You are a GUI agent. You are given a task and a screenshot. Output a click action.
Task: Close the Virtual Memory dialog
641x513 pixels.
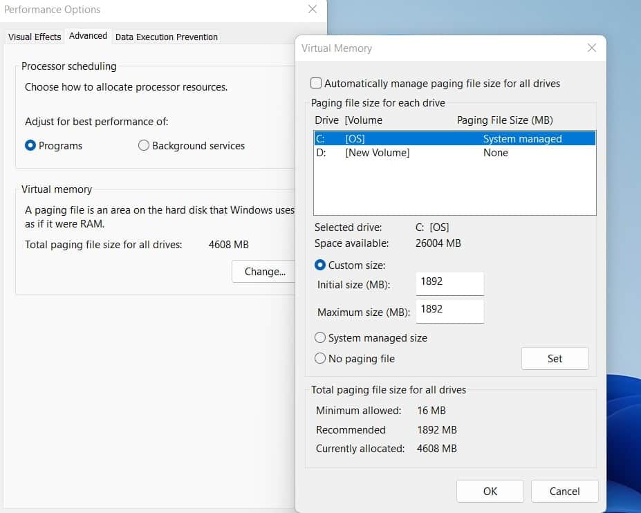pos(591,48)
